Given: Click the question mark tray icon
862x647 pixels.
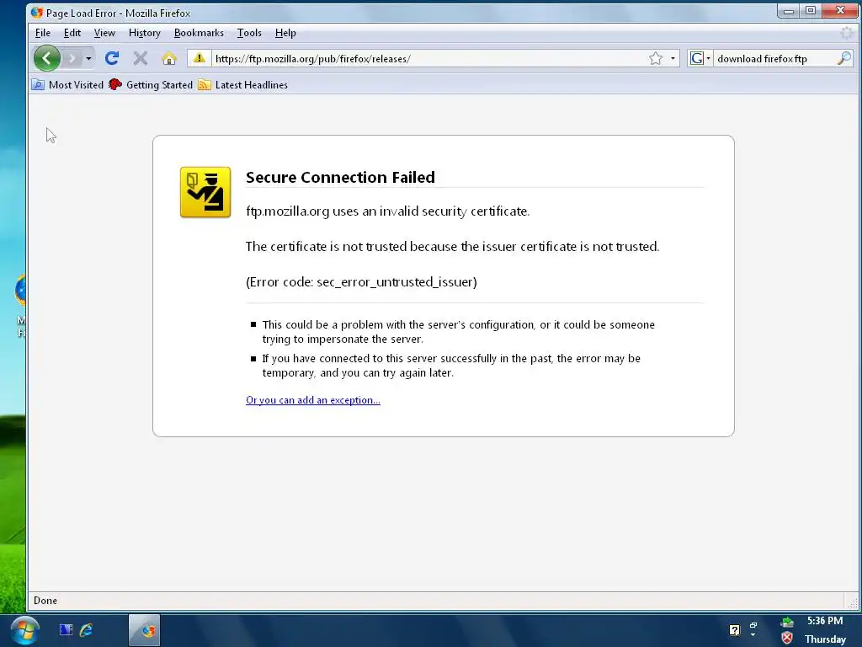Looking at the screenshot, I should pyautogui.click(x=734, y=630).
